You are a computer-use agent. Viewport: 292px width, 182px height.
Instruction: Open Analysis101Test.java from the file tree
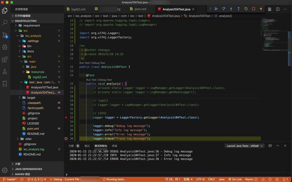(44, 87)
